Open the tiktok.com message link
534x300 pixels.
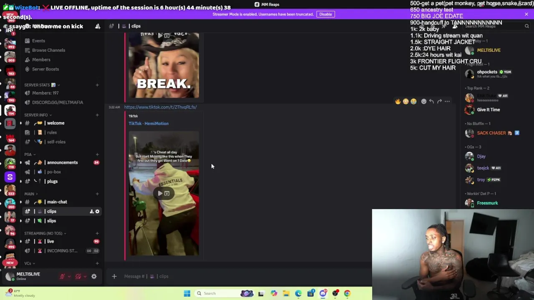160,107
